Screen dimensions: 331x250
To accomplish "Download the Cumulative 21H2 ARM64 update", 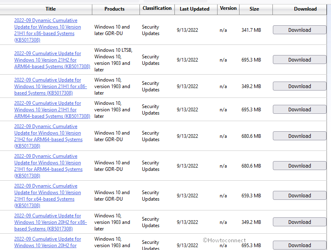I will [299, 60].
